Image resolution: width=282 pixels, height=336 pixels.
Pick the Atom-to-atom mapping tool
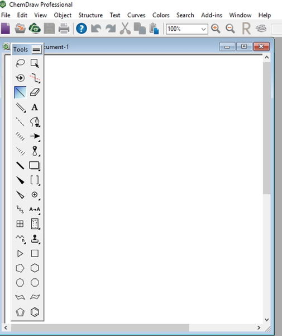click(35, 209)
